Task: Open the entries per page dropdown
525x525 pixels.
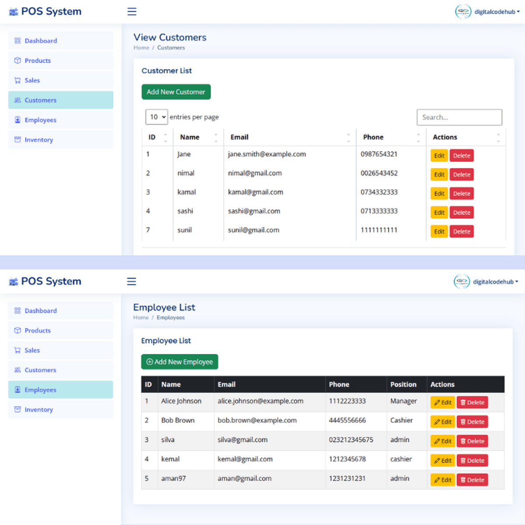Action: (x=157, y=117)
